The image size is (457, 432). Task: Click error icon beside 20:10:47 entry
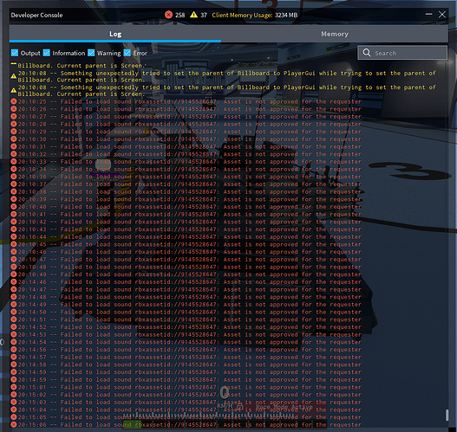[x=13, y=259]
